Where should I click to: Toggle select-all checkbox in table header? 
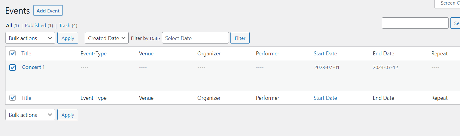tap(12, 54)
